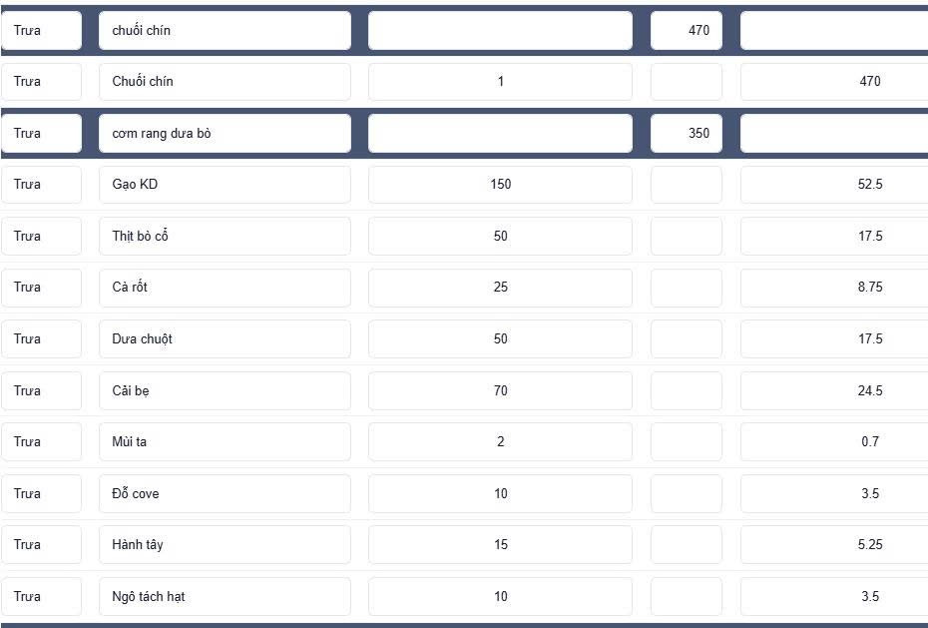Click the 'Cải bẹ' ingredient field
Screen dimensions: 928x628
[x=225, y=390]
